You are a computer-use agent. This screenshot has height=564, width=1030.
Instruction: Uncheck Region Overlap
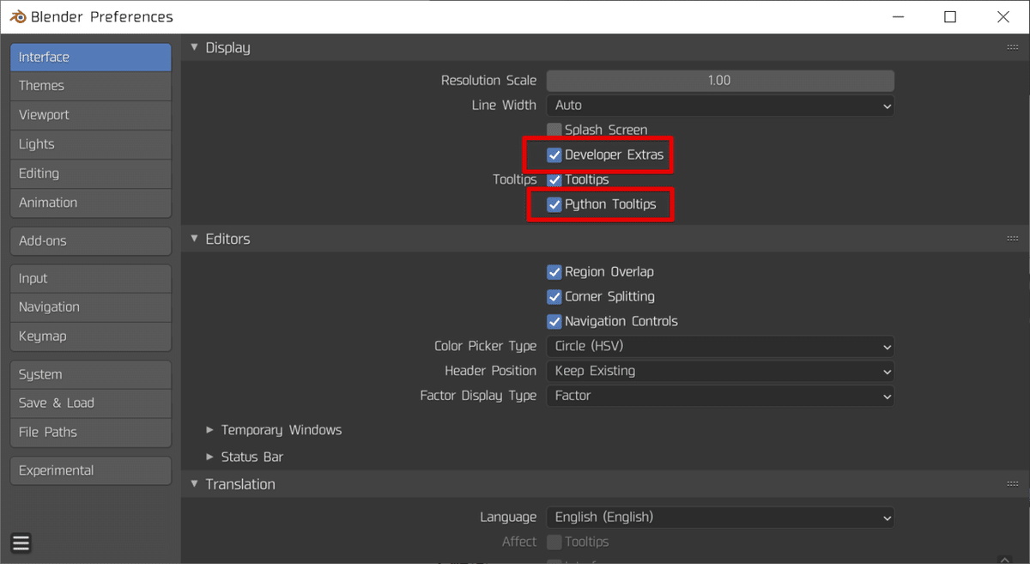coord(554,271)
